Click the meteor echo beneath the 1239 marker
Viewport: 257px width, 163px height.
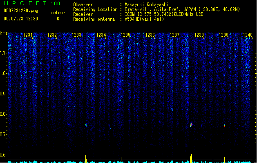coord(224,126)
